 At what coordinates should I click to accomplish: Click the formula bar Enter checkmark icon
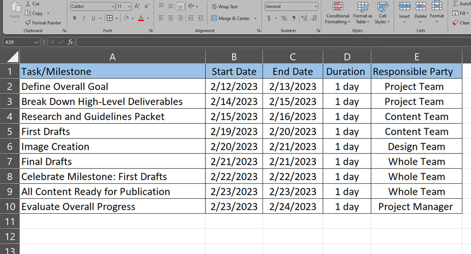(x=61, y=42)
